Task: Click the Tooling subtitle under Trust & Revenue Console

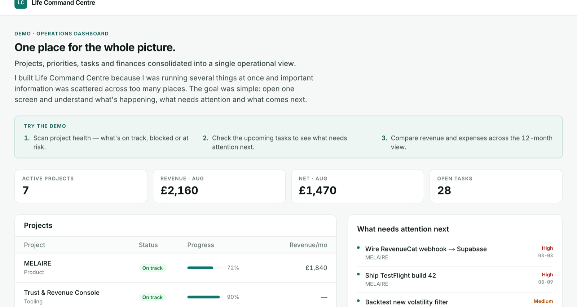Action: click(33, 302)
